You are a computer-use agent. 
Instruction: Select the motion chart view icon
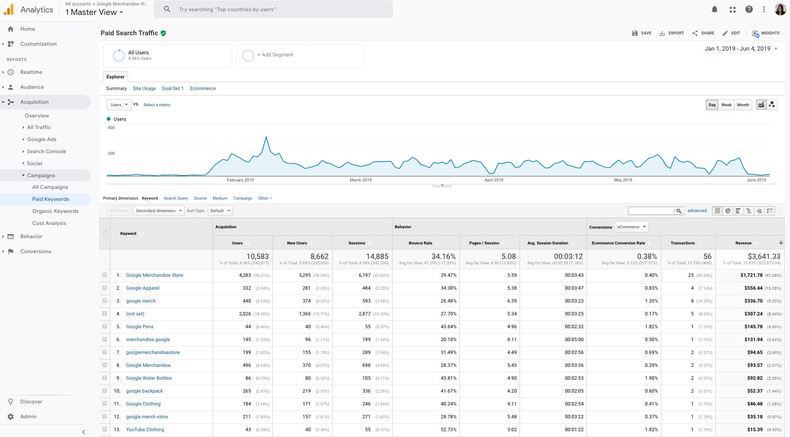(x=772, y=105)
